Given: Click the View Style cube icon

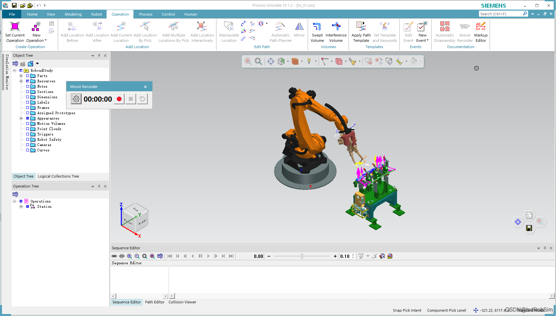Looking at the screenshot, I should (281, 61).
